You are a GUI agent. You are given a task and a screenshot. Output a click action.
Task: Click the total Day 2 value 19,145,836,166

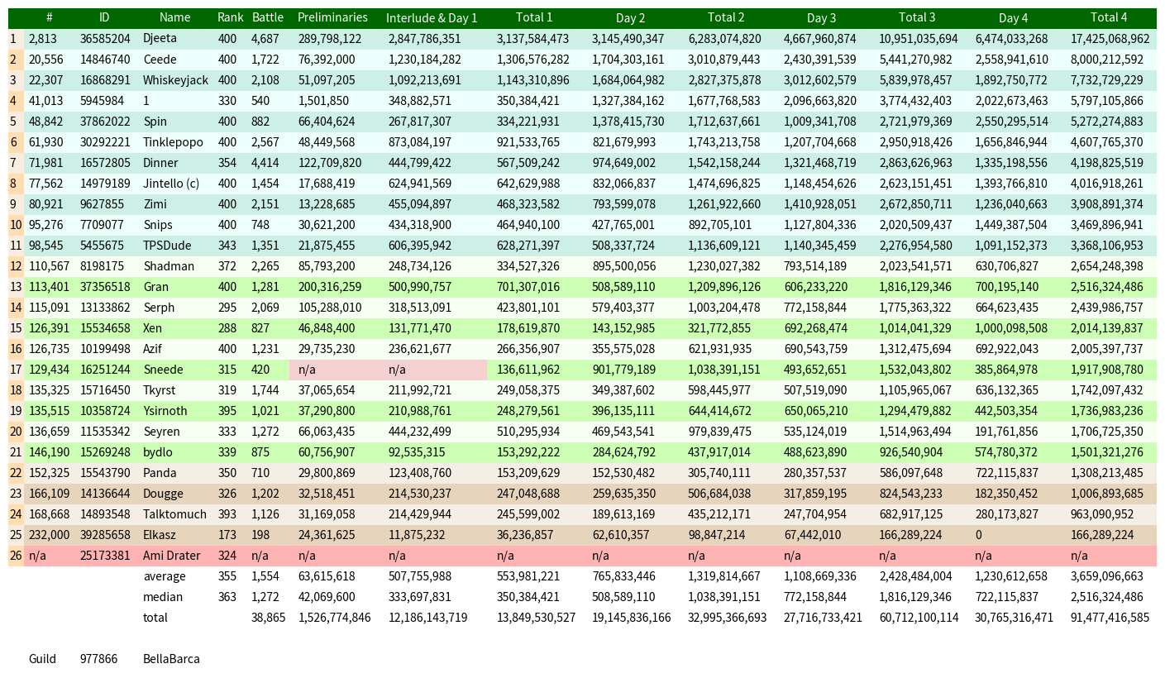pos(632,618)
